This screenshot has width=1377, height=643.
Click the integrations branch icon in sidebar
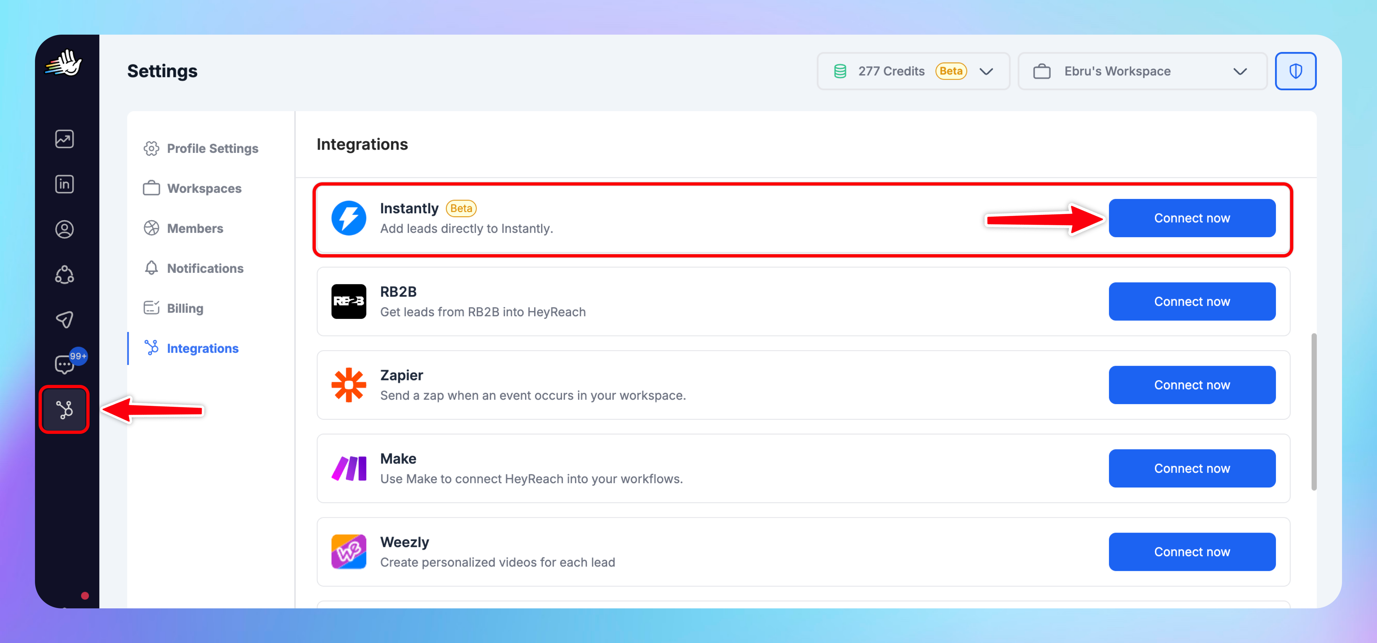click(x=64, y=410)
